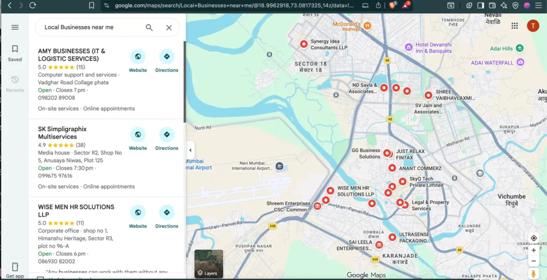
Task: Click the KARANJADE map label
Action: pyautogui.click(x=400, y=259)
